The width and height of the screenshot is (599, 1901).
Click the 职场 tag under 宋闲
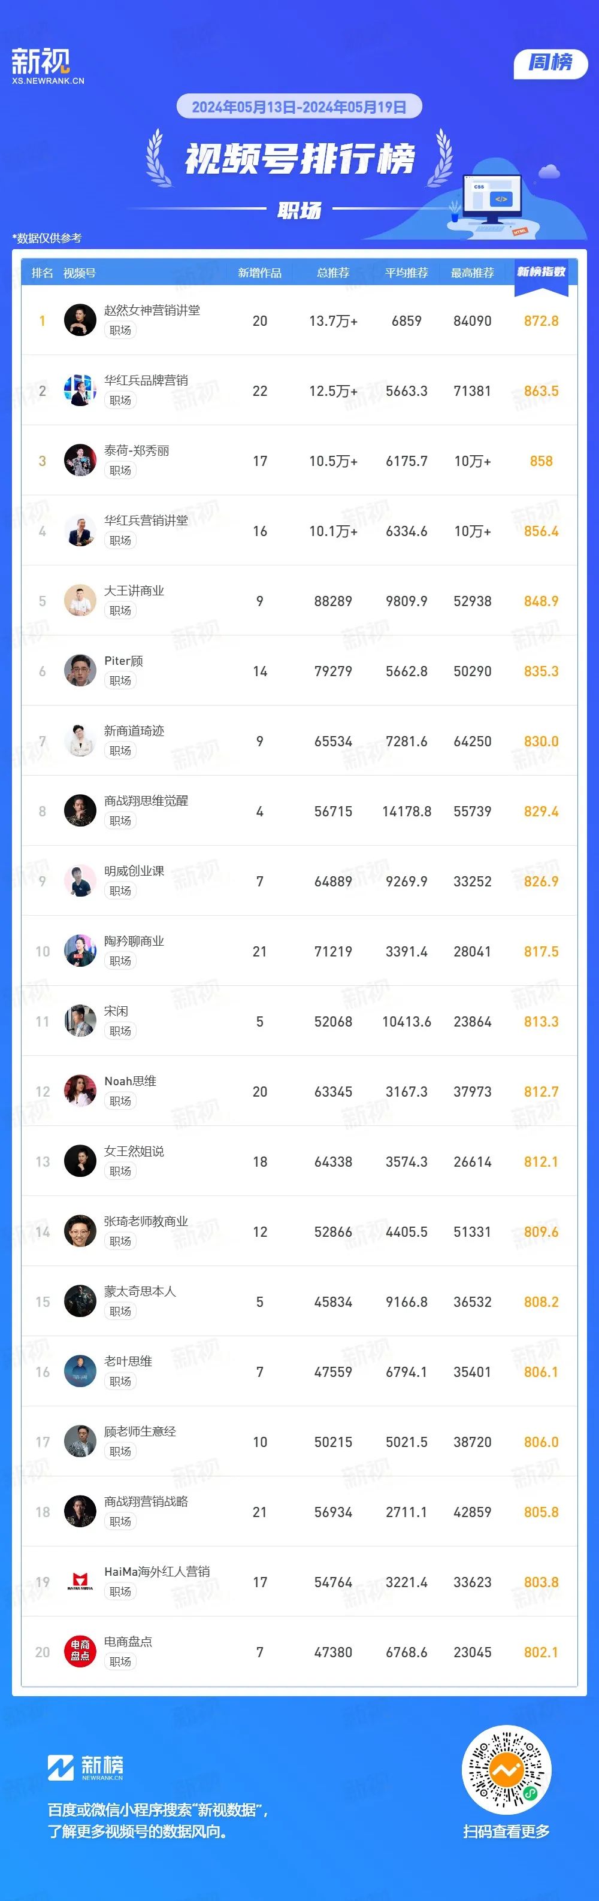[120, 1031]
